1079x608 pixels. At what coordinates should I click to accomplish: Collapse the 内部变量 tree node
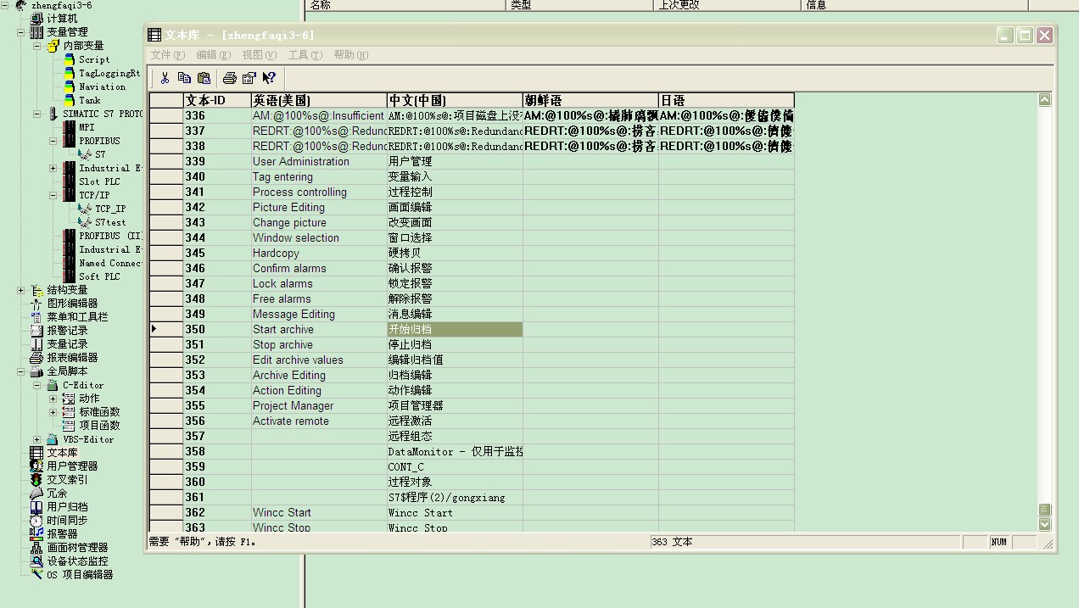coord(37,46)
